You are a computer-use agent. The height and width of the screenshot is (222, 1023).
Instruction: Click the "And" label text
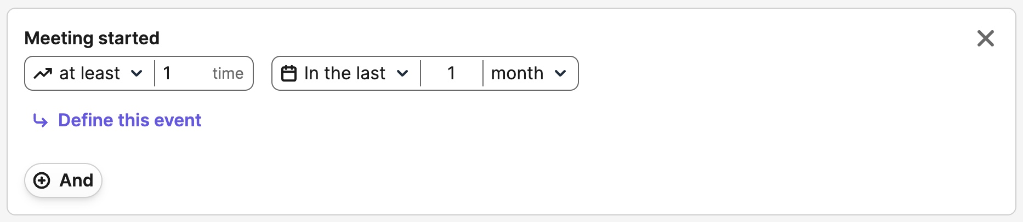pyautogui.click(x=76, y=180)
